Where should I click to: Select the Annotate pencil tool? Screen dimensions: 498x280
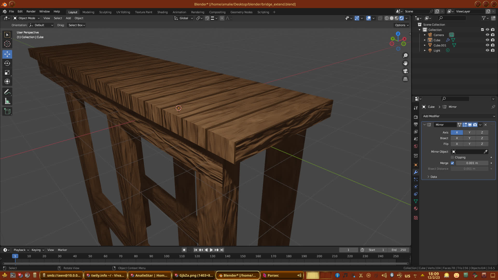tap(7, 92)
